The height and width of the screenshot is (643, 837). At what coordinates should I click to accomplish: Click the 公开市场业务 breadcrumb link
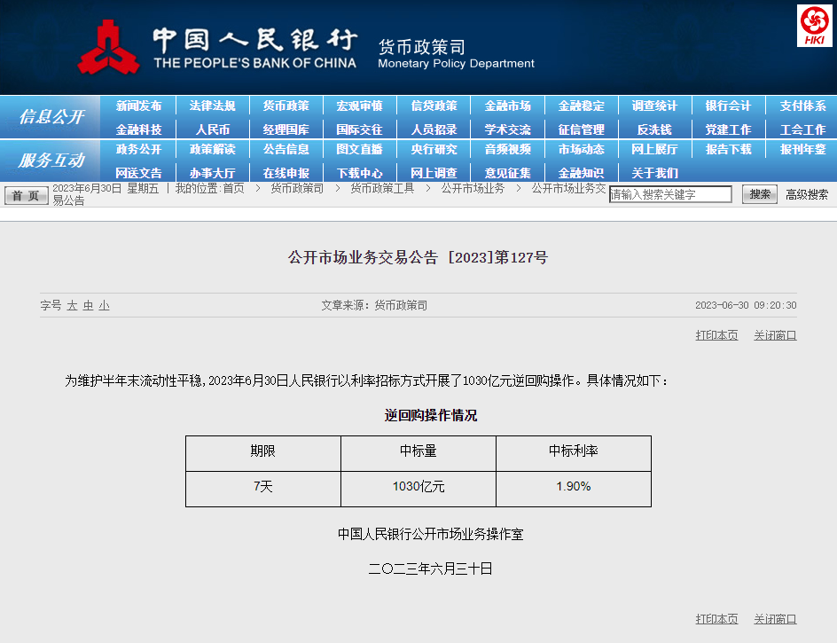click(x=473, y=188)
